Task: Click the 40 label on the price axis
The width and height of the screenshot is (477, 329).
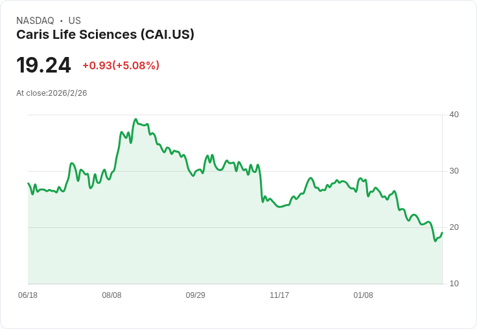Action: pos(454,115)
